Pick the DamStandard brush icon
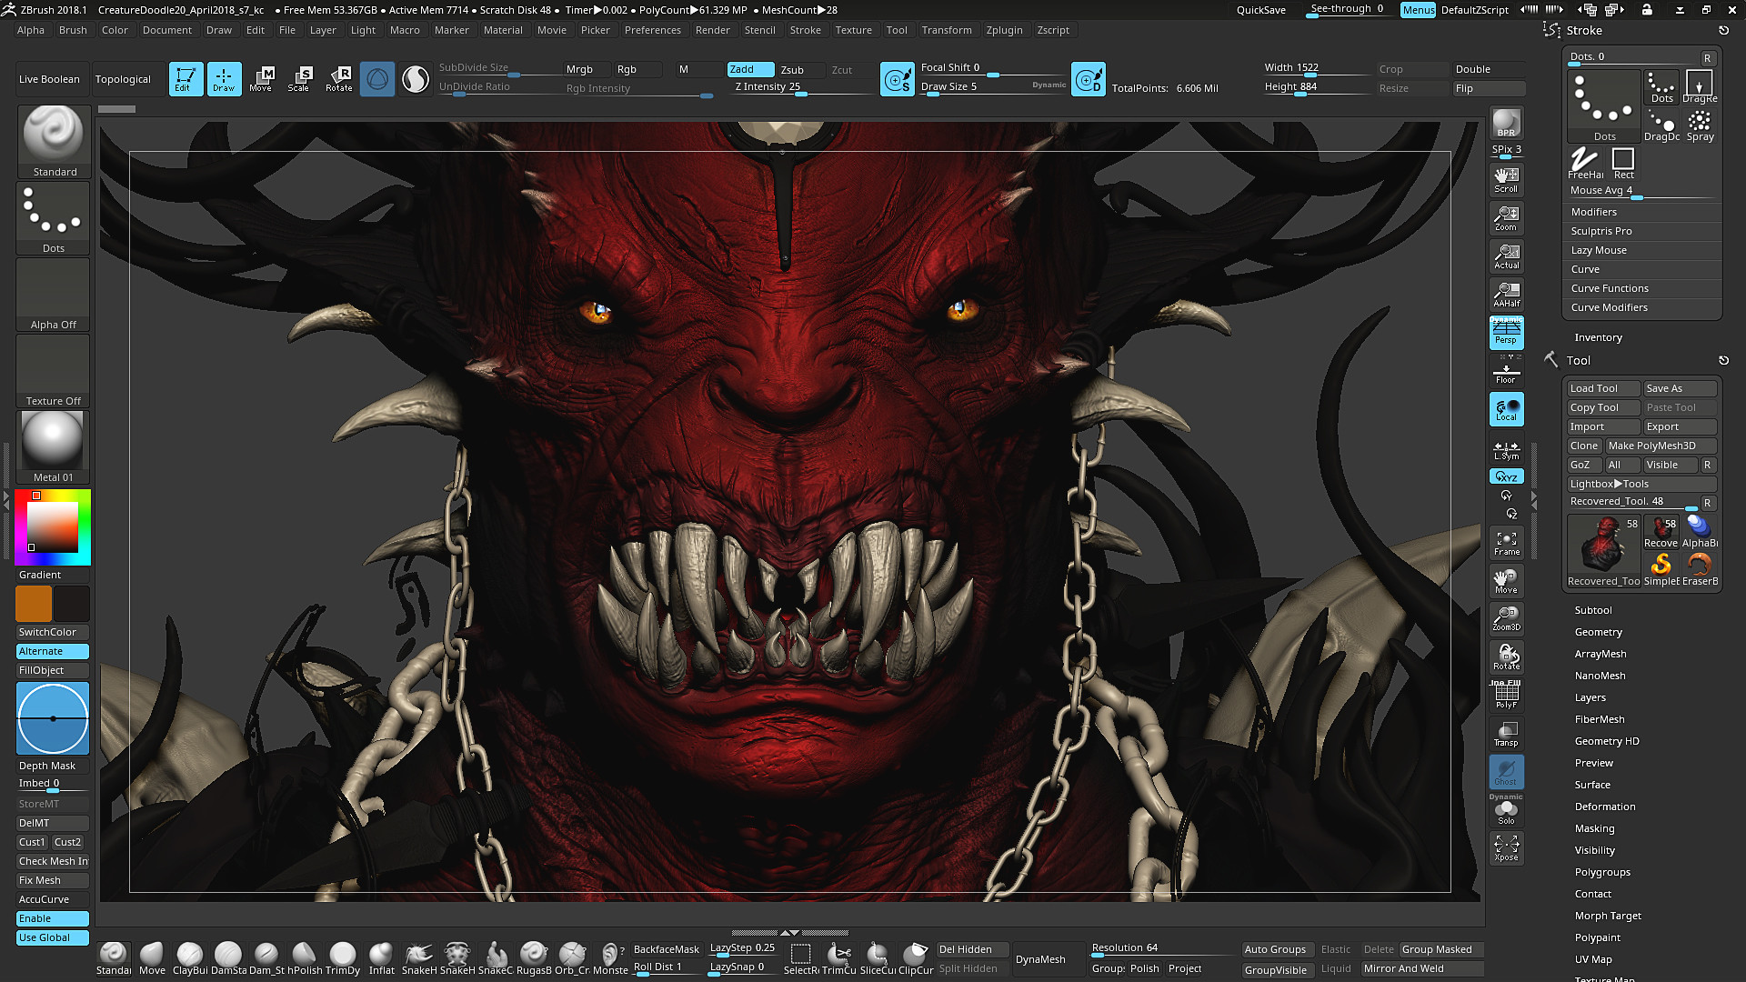 [x=228, y=958]
